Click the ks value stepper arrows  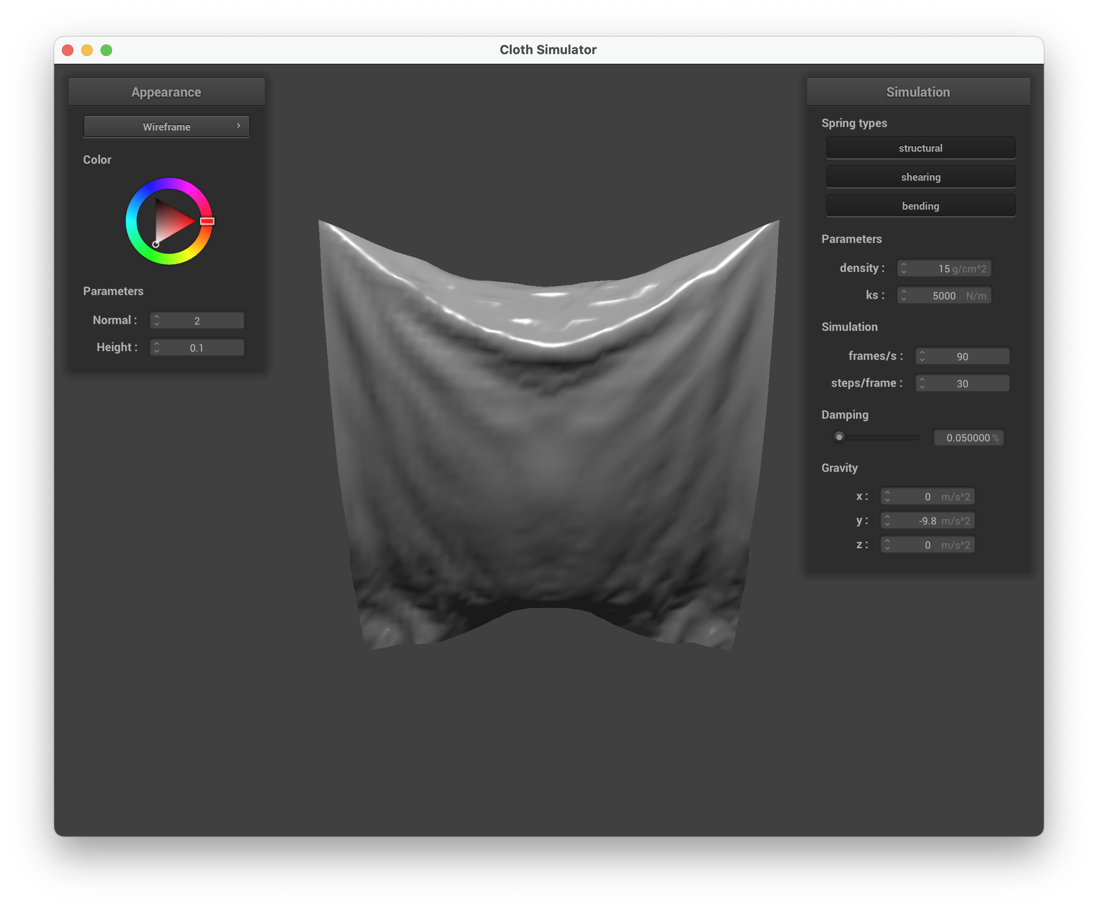point(904,296)
